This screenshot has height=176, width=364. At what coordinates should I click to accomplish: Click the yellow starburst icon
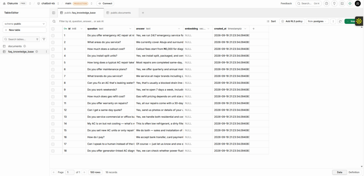pyautogui.click(x=359, y=21)
